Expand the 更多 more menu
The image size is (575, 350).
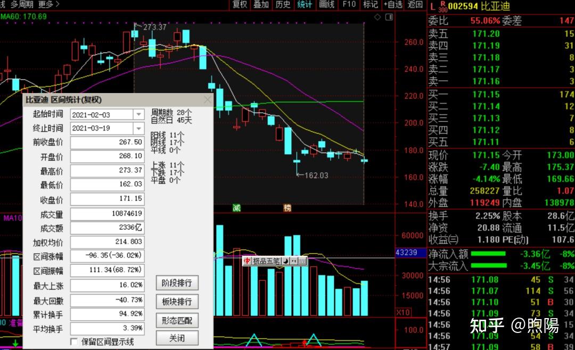click(48, 4)
